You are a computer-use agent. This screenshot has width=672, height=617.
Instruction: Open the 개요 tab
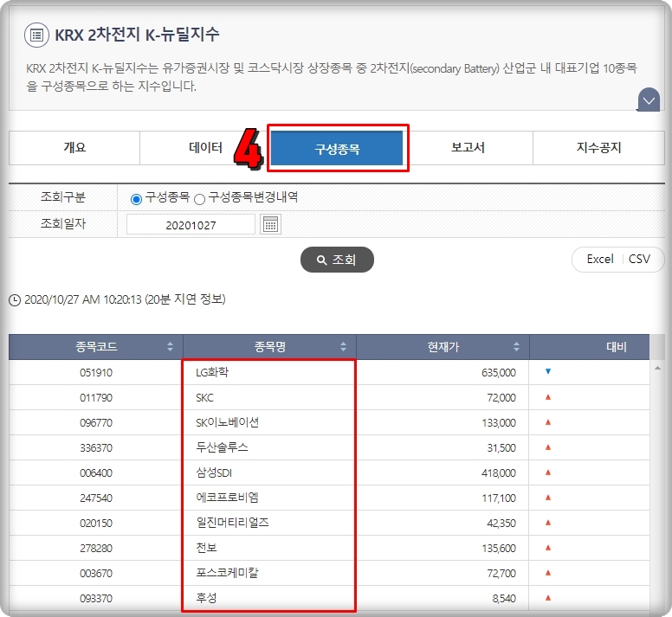click(74, 148)
